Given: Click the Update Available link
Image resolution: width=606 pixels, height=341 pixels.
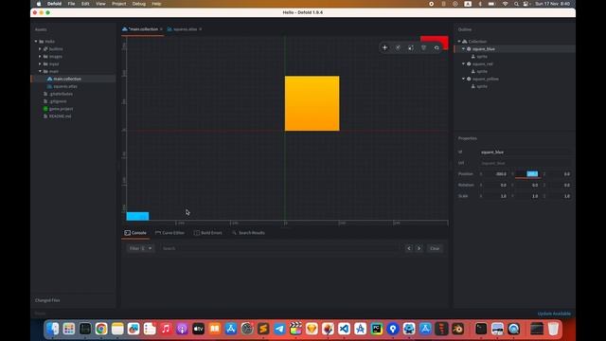Looking at the screenshot, I should click(554, 314).
